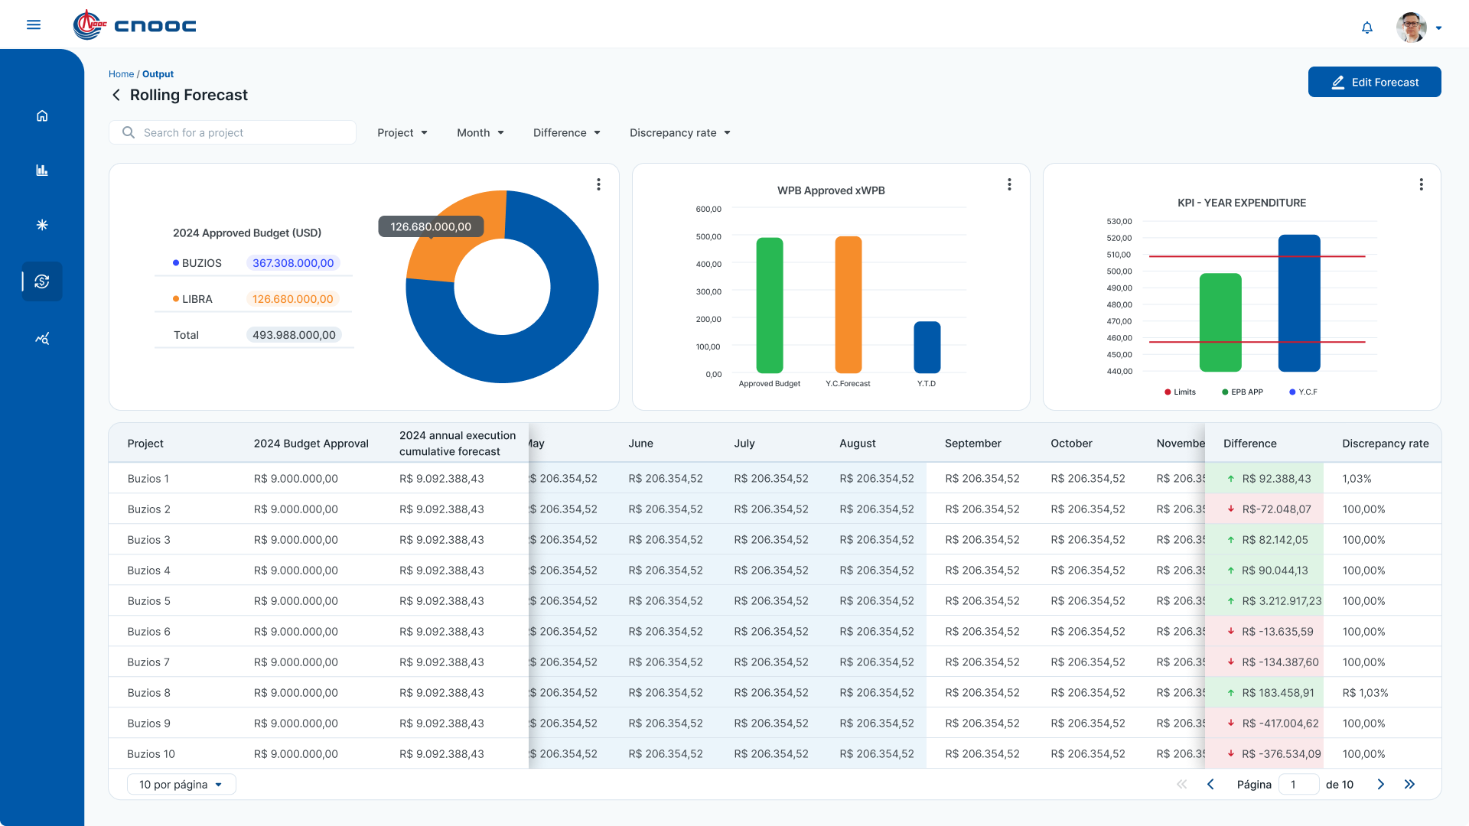Open the notifications bell

pyautogui.click(x=1367, y=28)
